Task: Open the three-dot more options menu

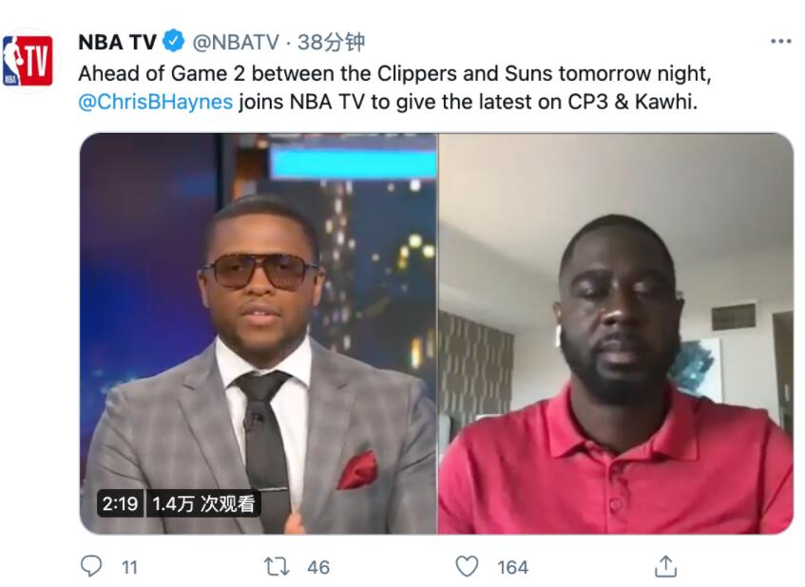Action: click(x=781, y=42)
